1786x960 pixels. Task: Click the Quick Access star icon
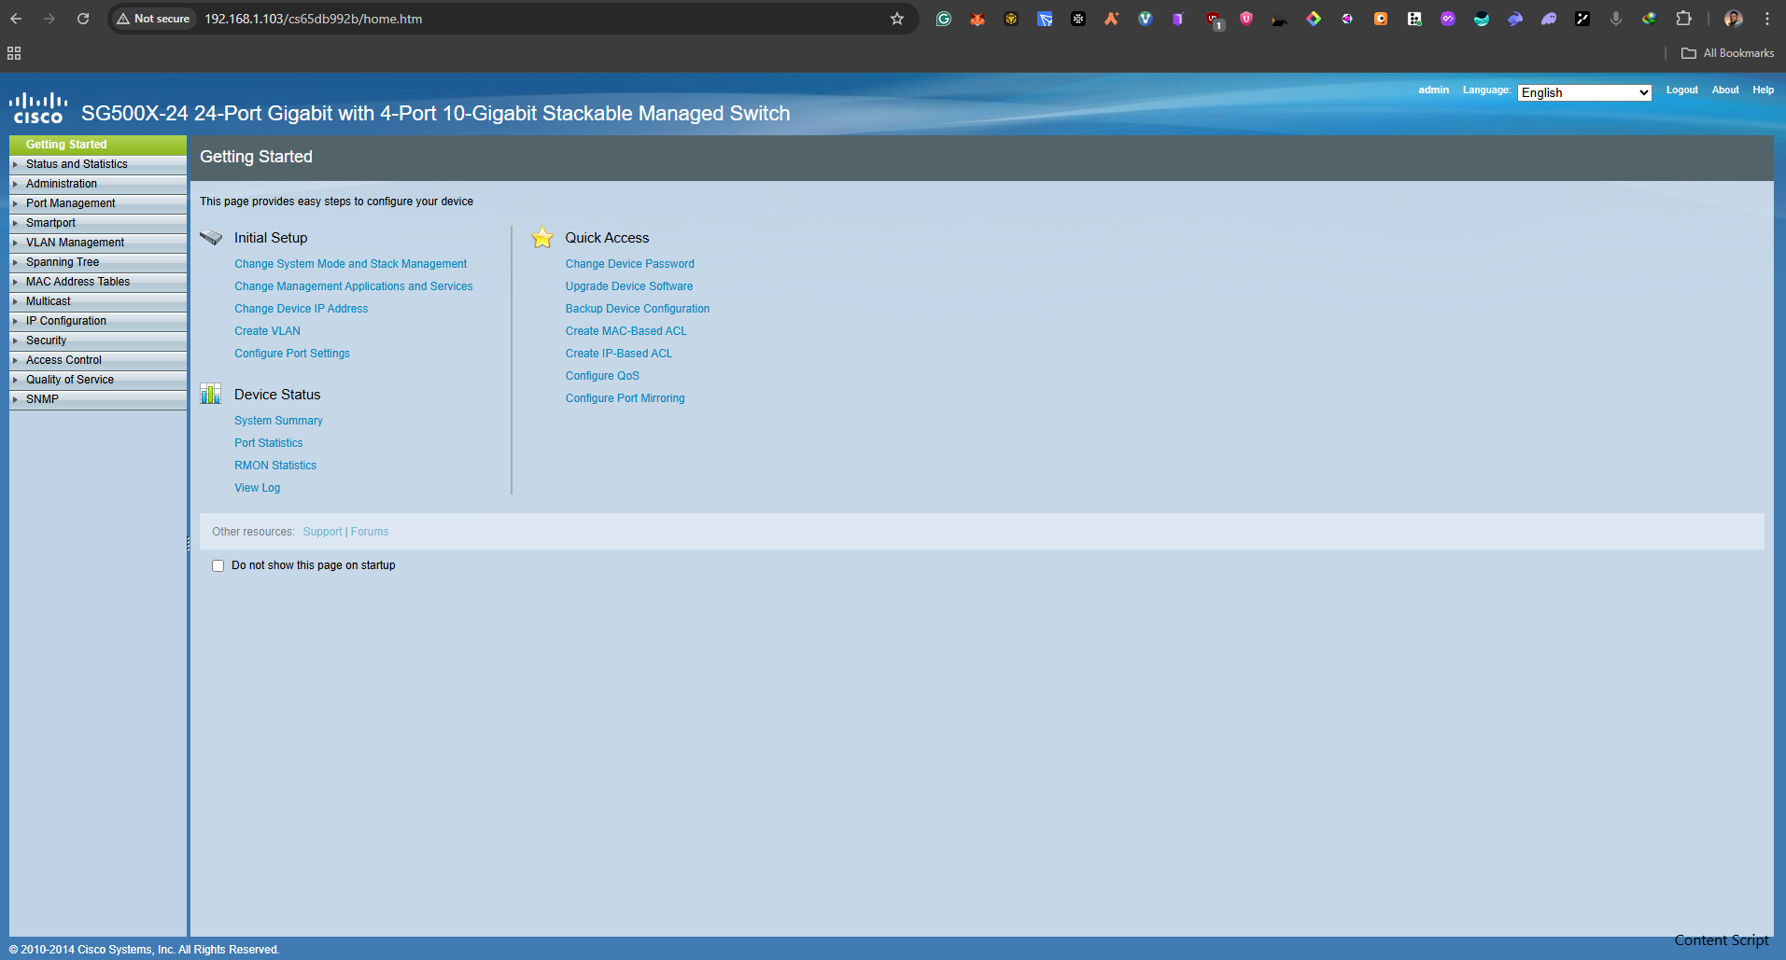[x=541, y=237]
